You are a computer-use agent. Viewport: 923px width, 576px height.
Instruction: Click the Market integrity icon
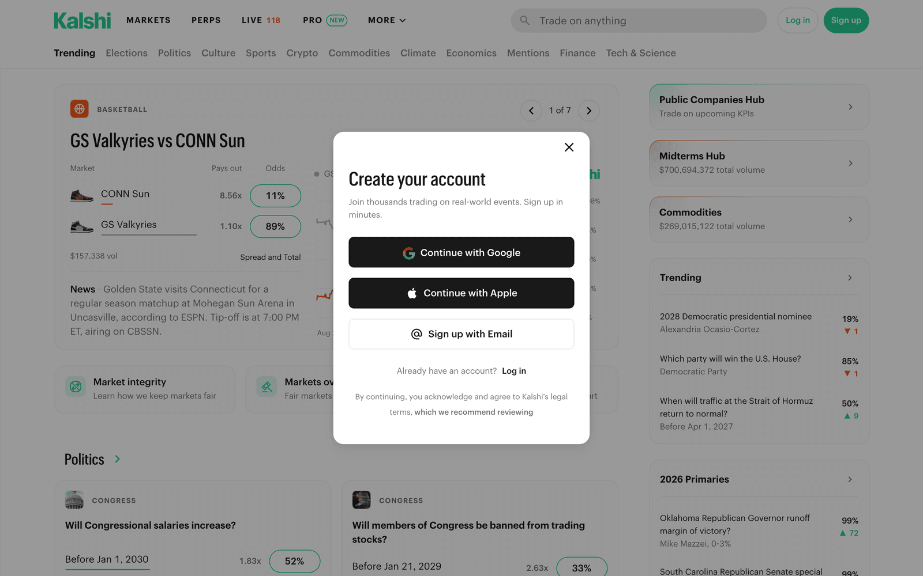coord(76,387)
